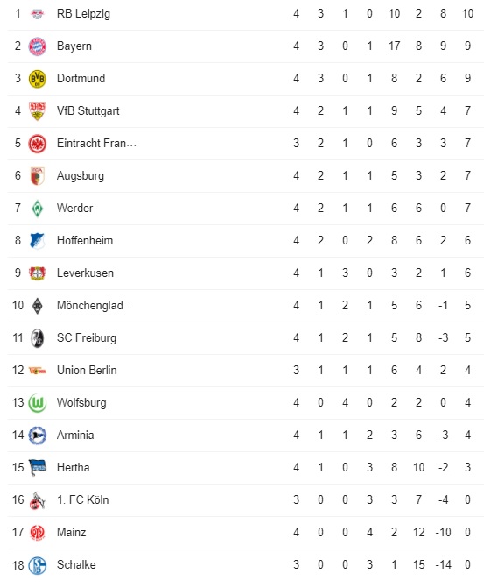Open the Arminia team row name
484x588 pixels.
point(75,435)
